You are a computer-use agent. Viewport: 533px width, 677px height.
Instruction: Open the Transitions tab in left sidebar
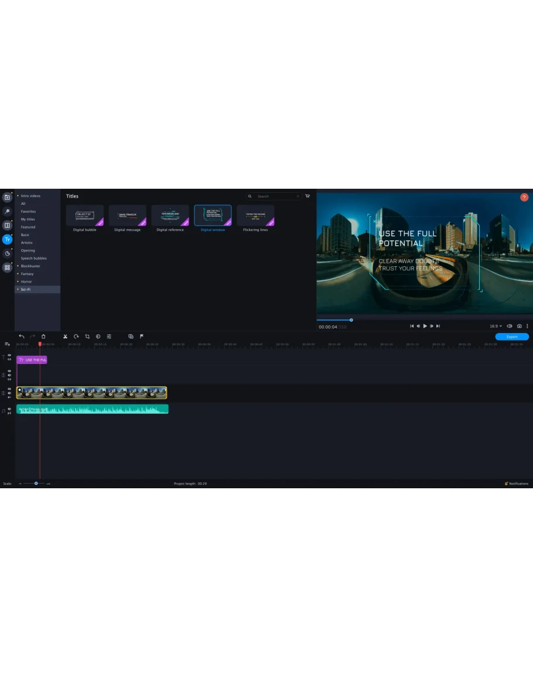click(x=7, y=225)
